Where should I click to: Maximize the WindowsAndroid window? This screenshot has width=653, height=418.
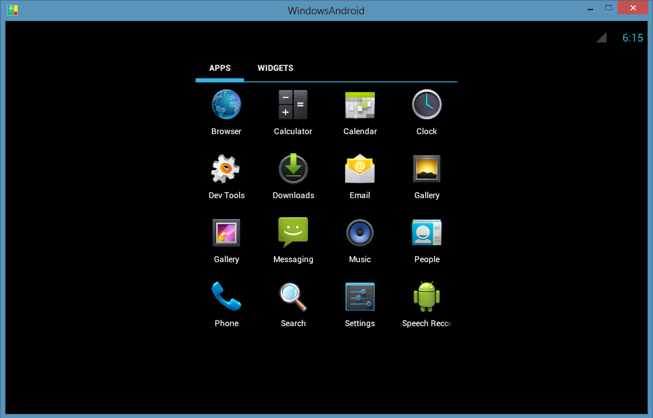pyautogui.click(x=609, y=8)
